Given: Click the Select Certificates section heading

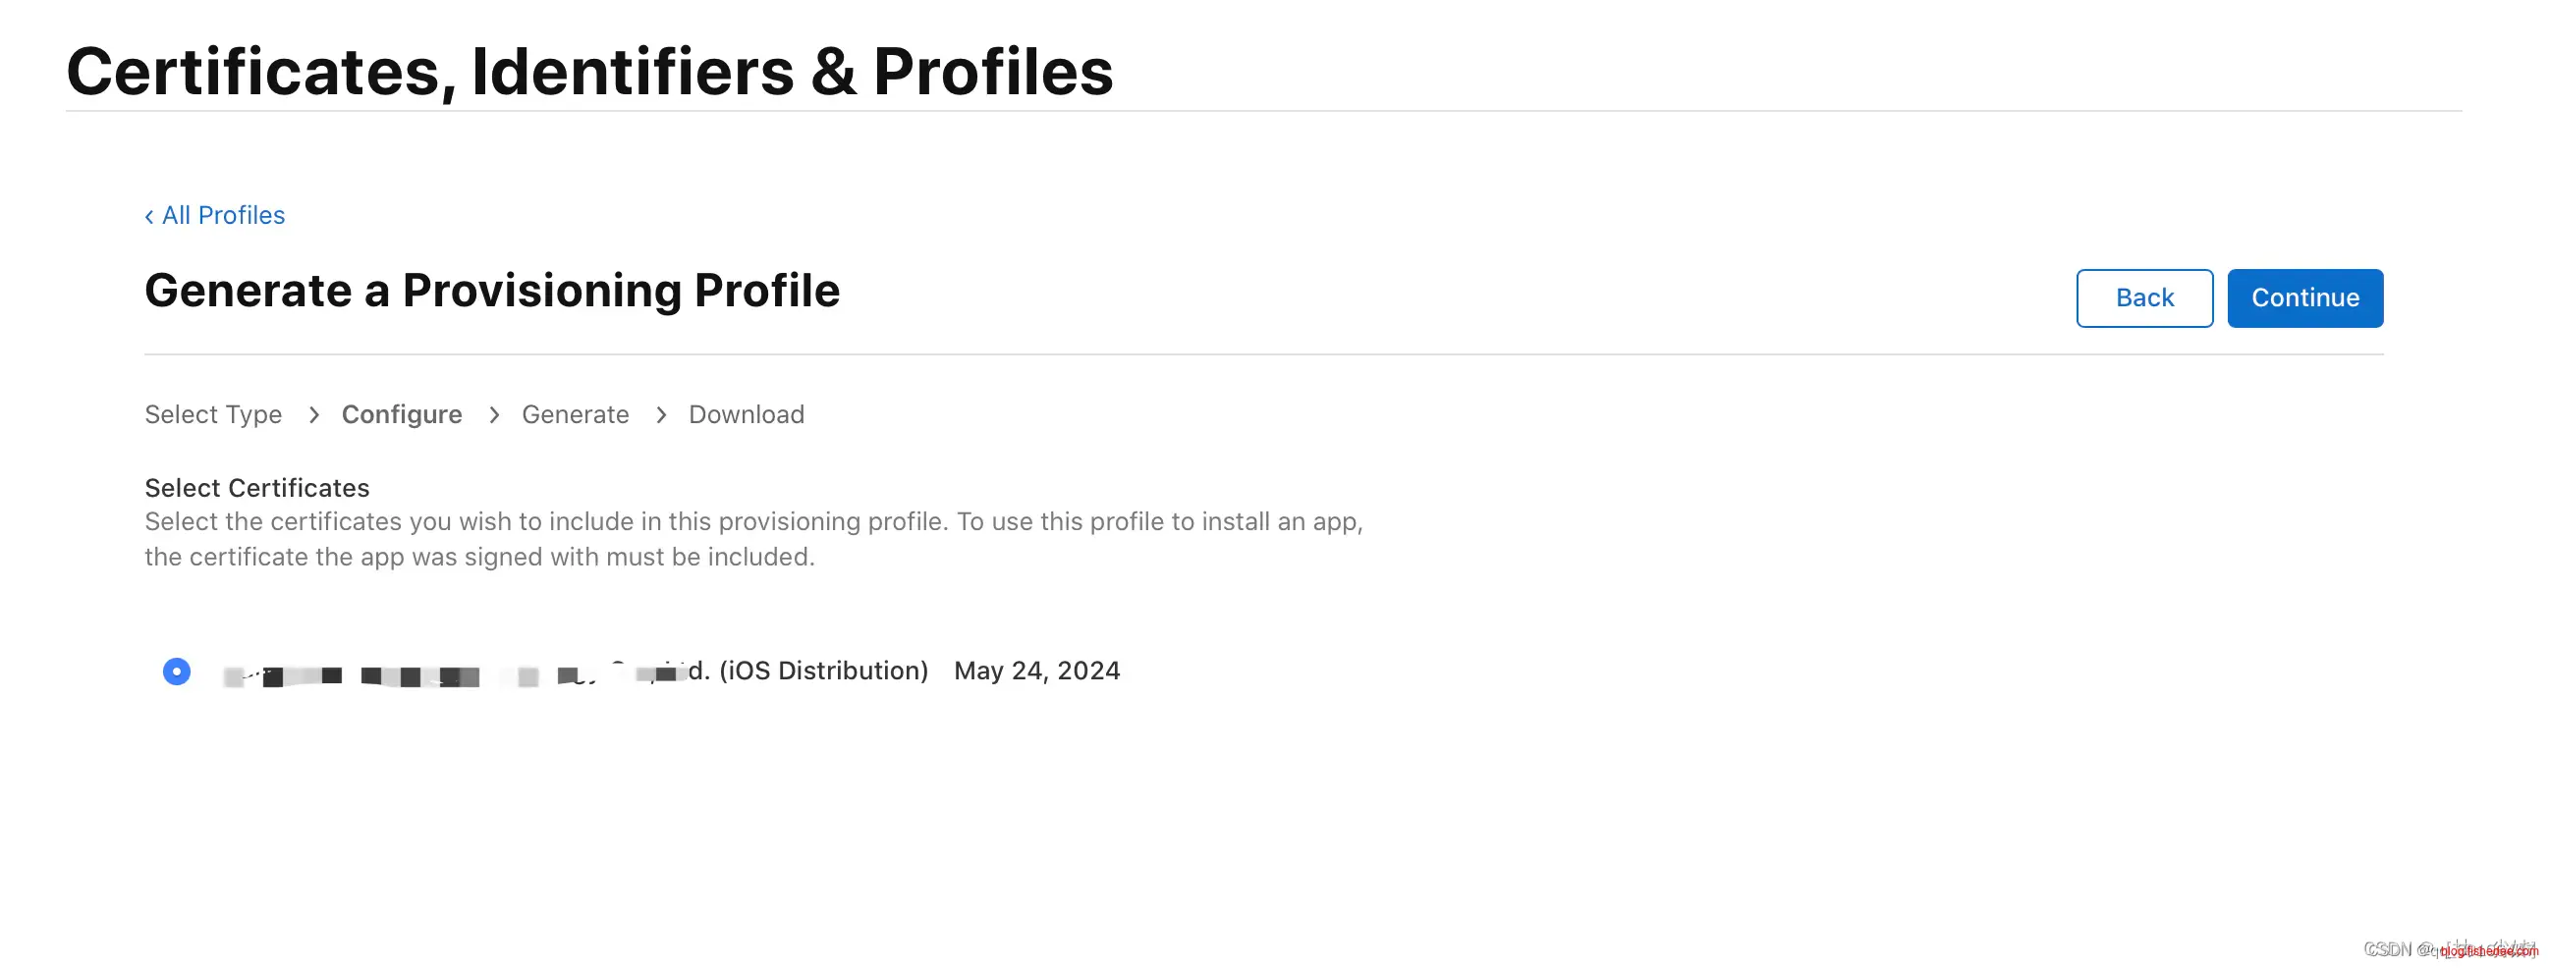Looking at the screenshot, I should click(x=256, y=488).
